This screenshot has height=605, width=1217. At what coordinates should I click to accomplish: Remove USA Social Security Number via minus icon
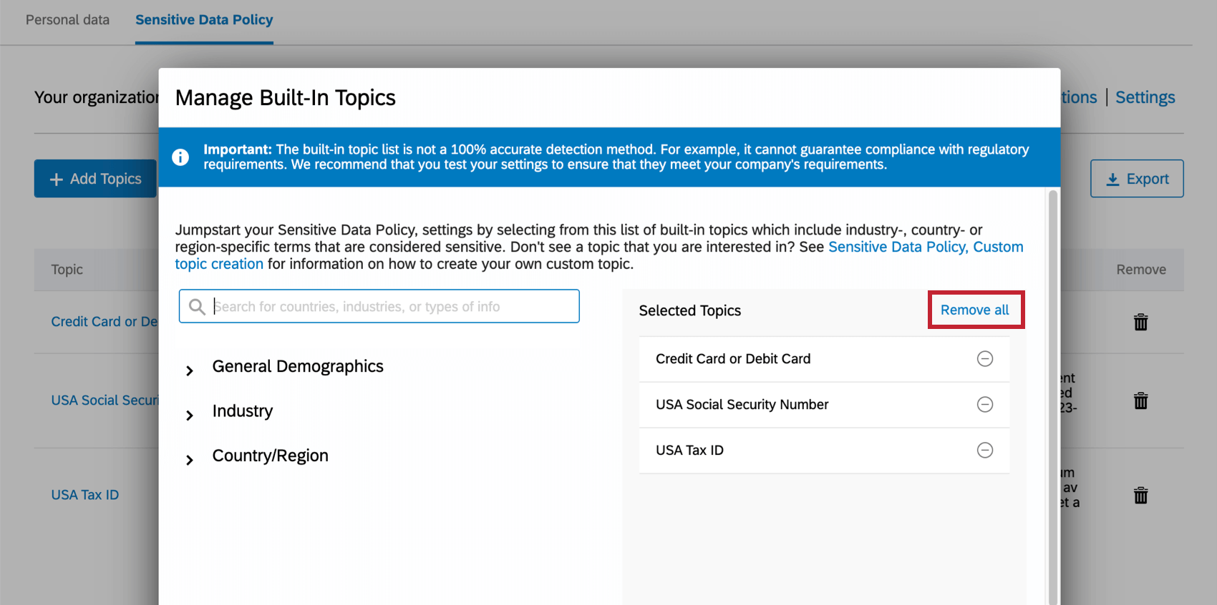point(985,405)
